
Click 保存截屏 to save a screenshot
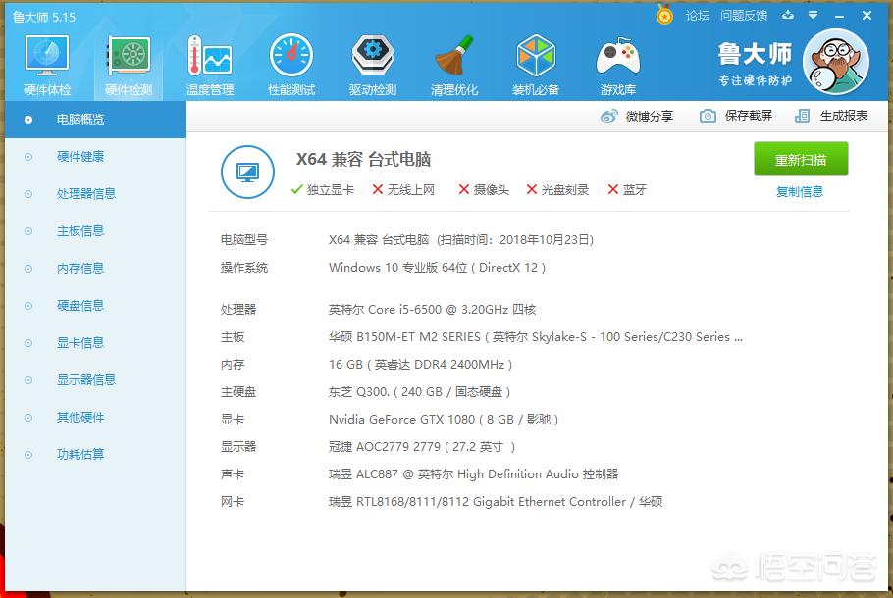coord(736,116)
